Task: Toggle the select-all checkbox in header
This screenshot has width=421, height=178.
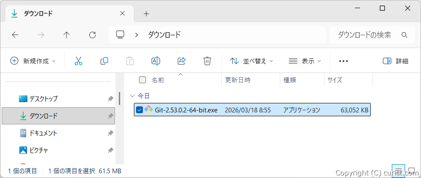Action: tap(142, 80)
